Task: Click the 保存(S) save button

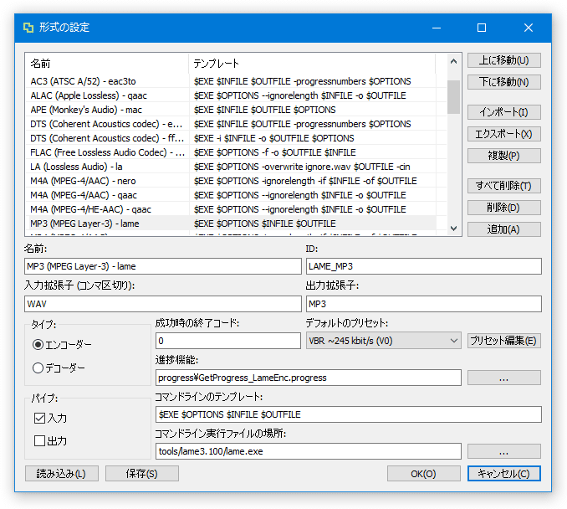Action: pyautogui.click(x=142, y=474)
